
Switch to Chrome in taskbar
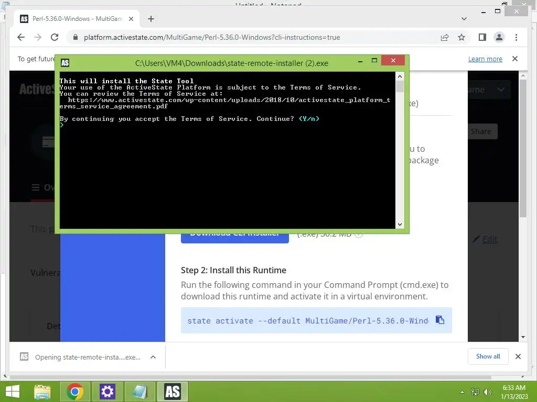click(x=75, y=392)
